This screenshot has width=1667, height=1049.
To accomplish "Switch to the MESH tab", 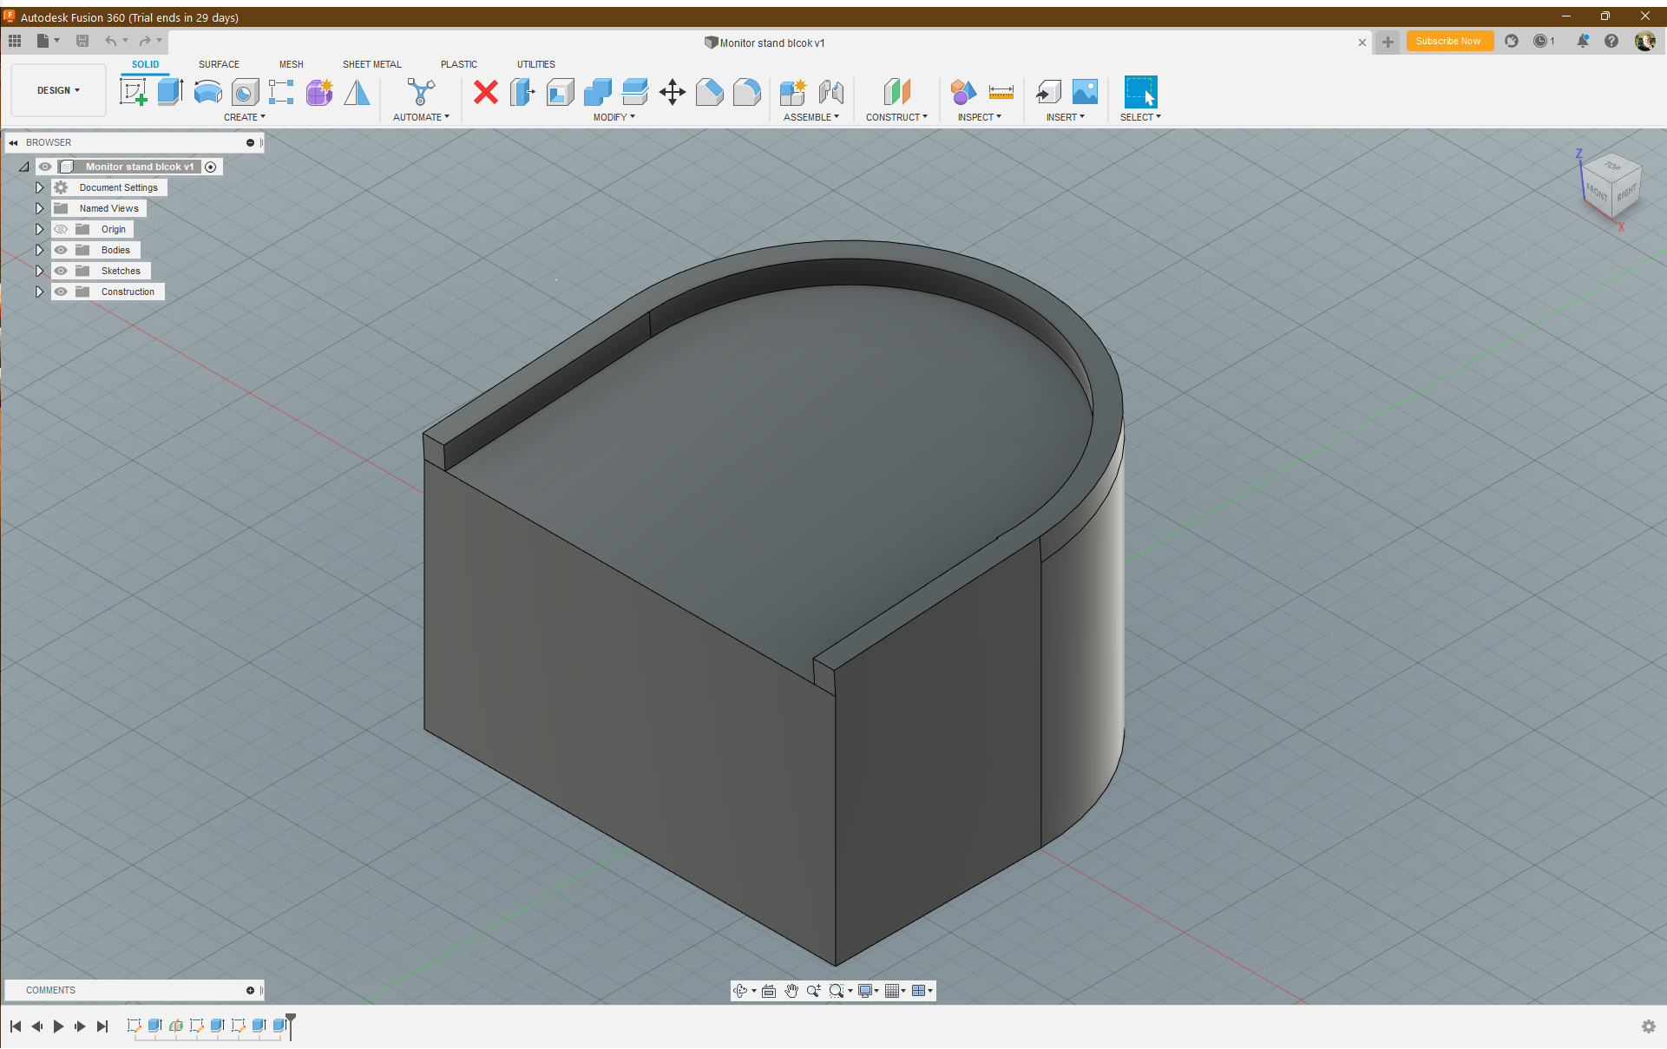I will pos(292,64).
